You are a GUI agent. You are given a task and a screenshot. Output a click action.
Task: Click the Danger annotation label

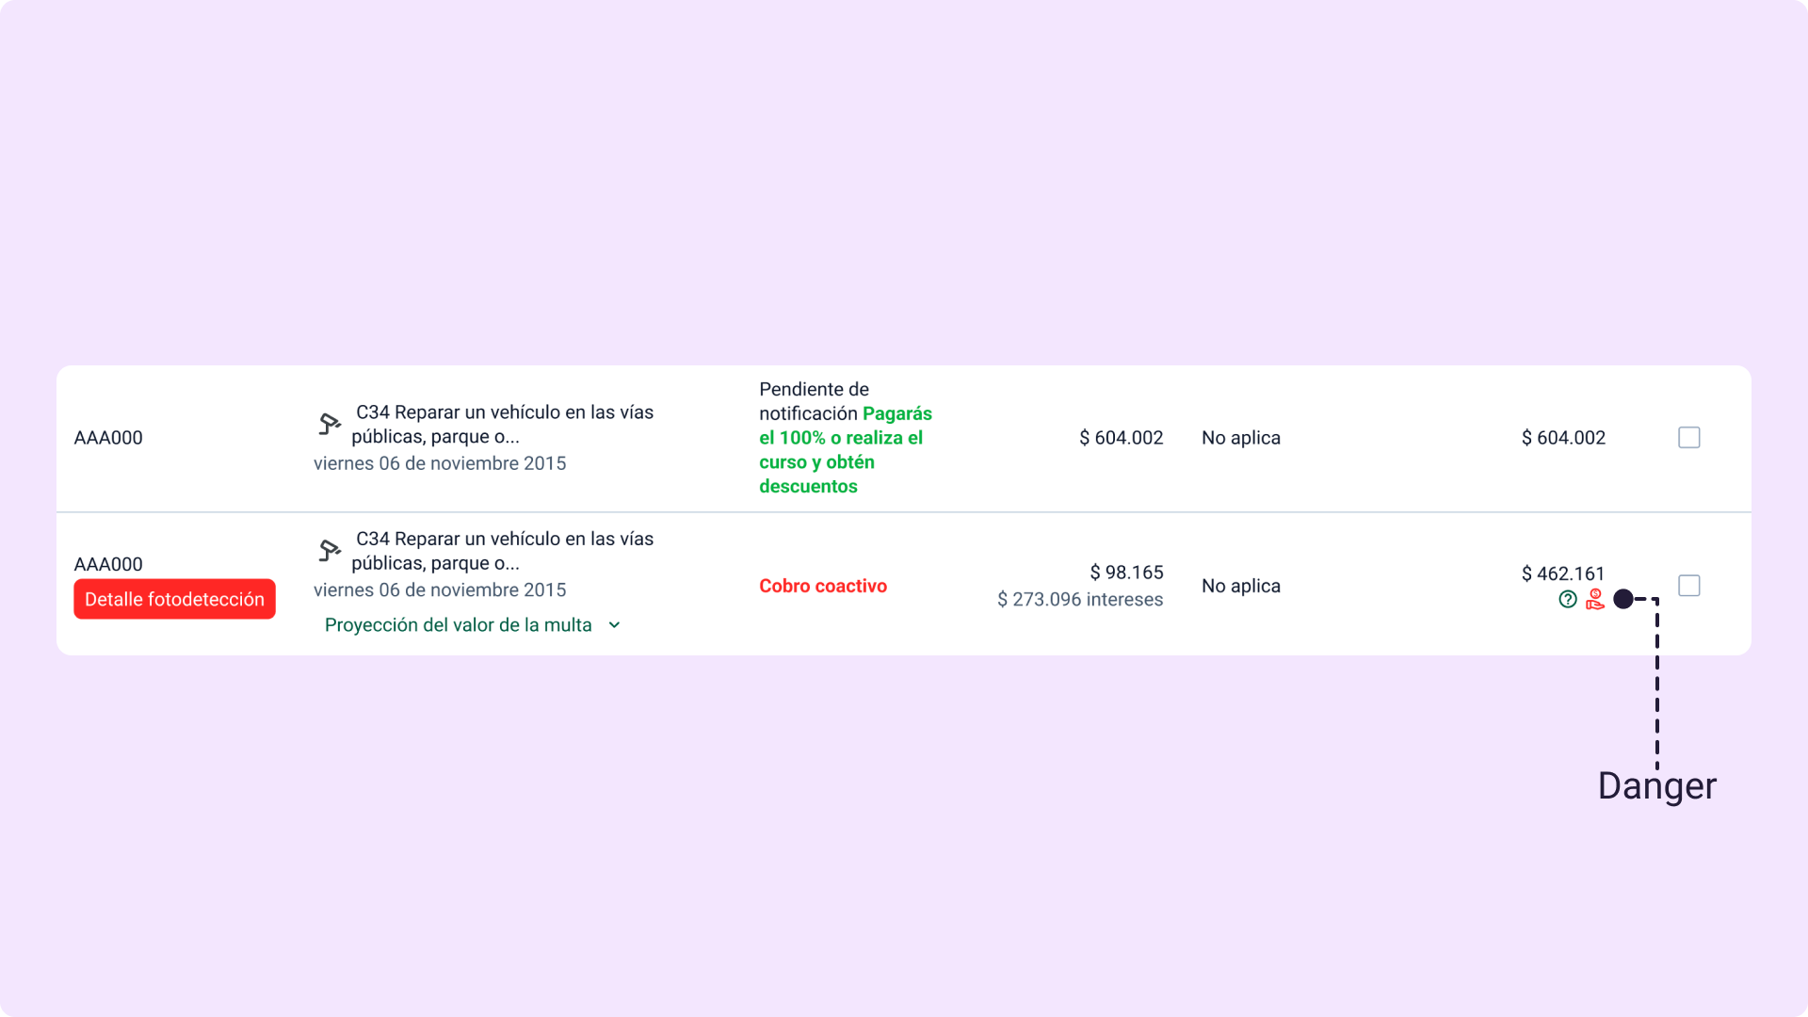pyautogui.click(x=1656, y=786)
